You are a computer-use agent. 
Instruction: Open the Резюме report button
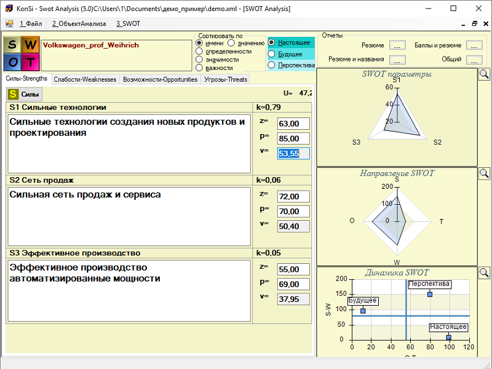point(397,46)
